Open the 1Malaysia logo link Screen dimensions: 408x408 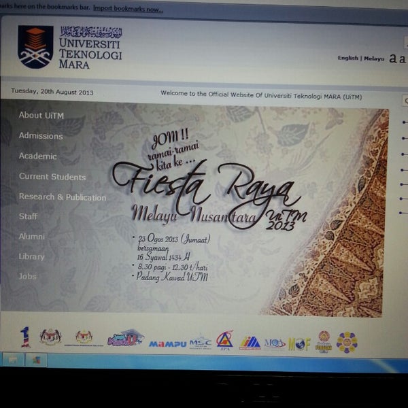tap(26, 337)
